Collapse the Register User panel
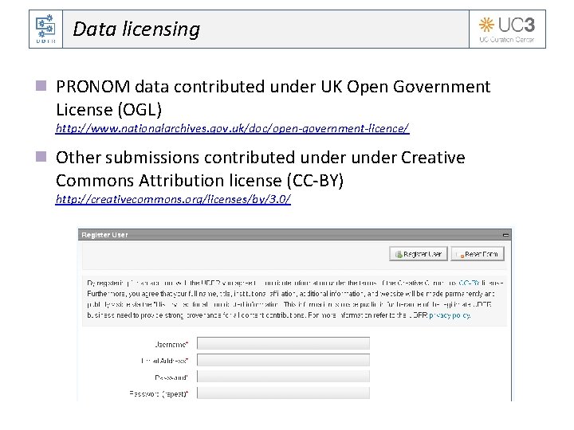The image size is (574, 430). tap(505, 235)
